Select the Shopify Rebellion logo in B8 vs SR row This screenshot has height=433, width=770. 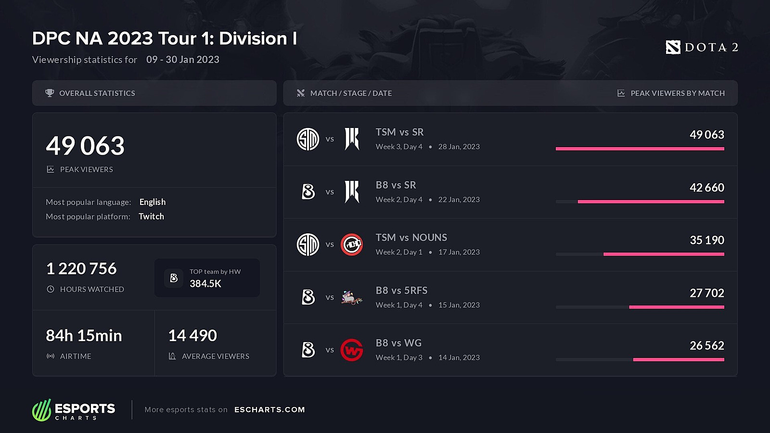click(352, 192)
